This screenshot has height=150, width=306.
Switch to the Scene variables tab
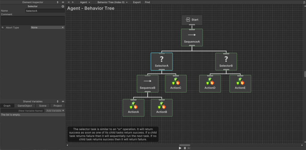[43, 106]
